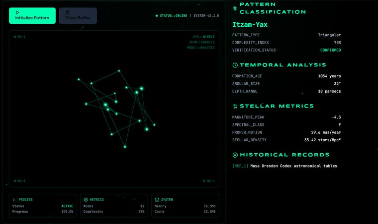
Task: Click the topmost star node in constellation
Action: (119, 71)
